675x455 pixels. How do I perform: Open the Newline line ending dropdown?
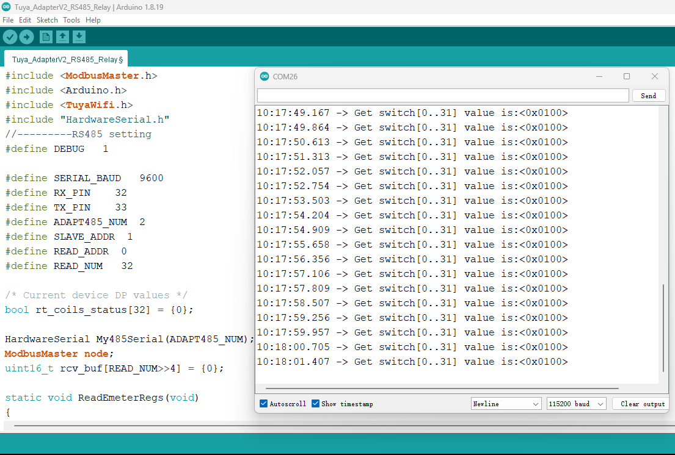pyautogui.click(x=506, y=404)
